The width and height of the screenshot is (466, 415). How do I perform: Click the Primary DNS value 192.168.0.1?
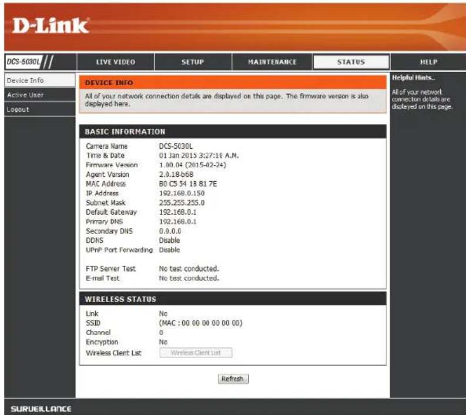click(x=177, y=222)
